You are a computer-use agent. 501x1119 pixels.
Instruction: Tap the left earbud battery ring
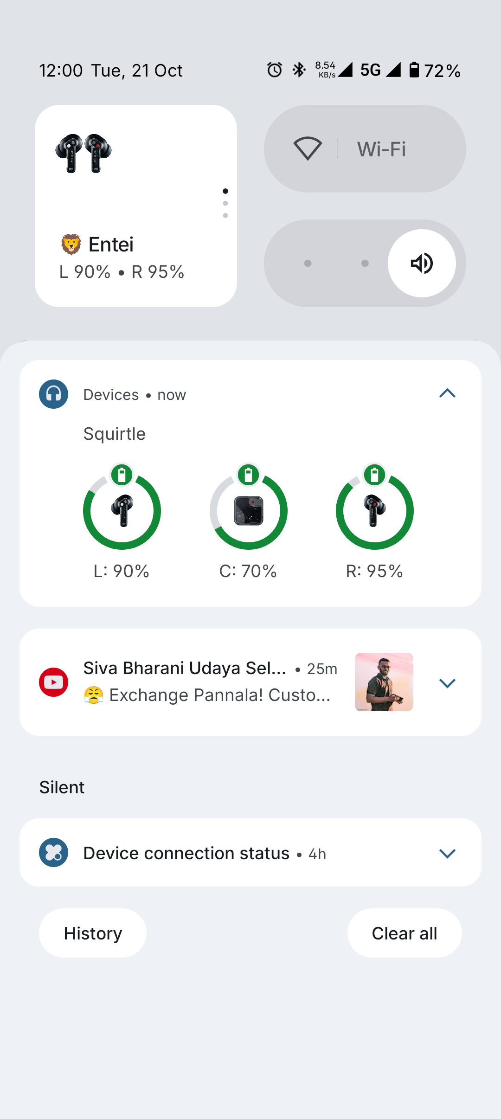click(122, 510)
